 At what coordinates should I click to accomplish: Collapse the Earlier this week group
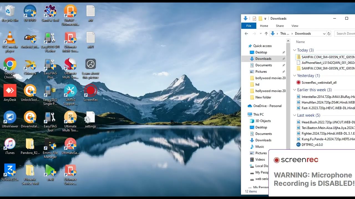[x=295, y=90]
